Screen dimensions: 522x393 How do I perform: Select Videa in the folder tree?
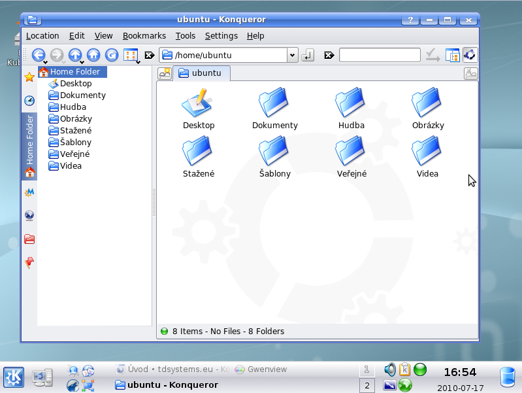click(x=65, y=165)
